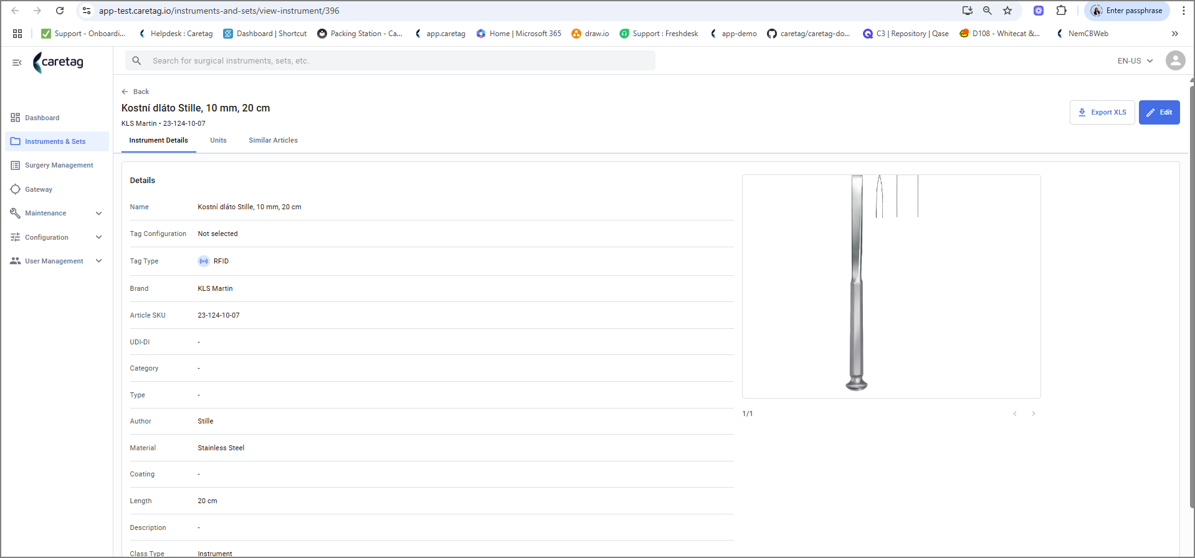Expand the User Management menu chevron

[x=98, y=261]
